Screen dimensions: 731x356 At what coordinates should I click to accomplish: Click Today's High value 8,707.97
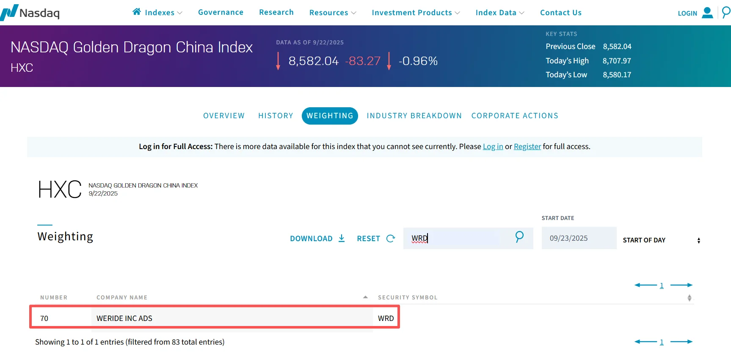(617, 61)
